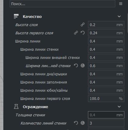The width and height of the screenshot is (128, 130).
Task: Edit Ширина линии юбки/каймы value
Action: click(x=106, y=90)
